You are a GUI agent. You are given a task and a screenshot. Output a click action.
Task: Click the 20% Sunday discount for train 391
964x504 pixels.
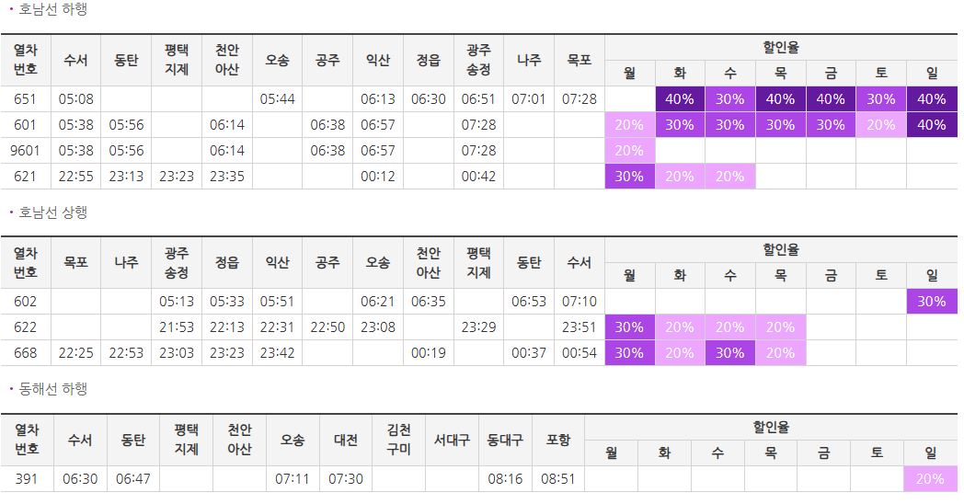(x=930, y=479)
